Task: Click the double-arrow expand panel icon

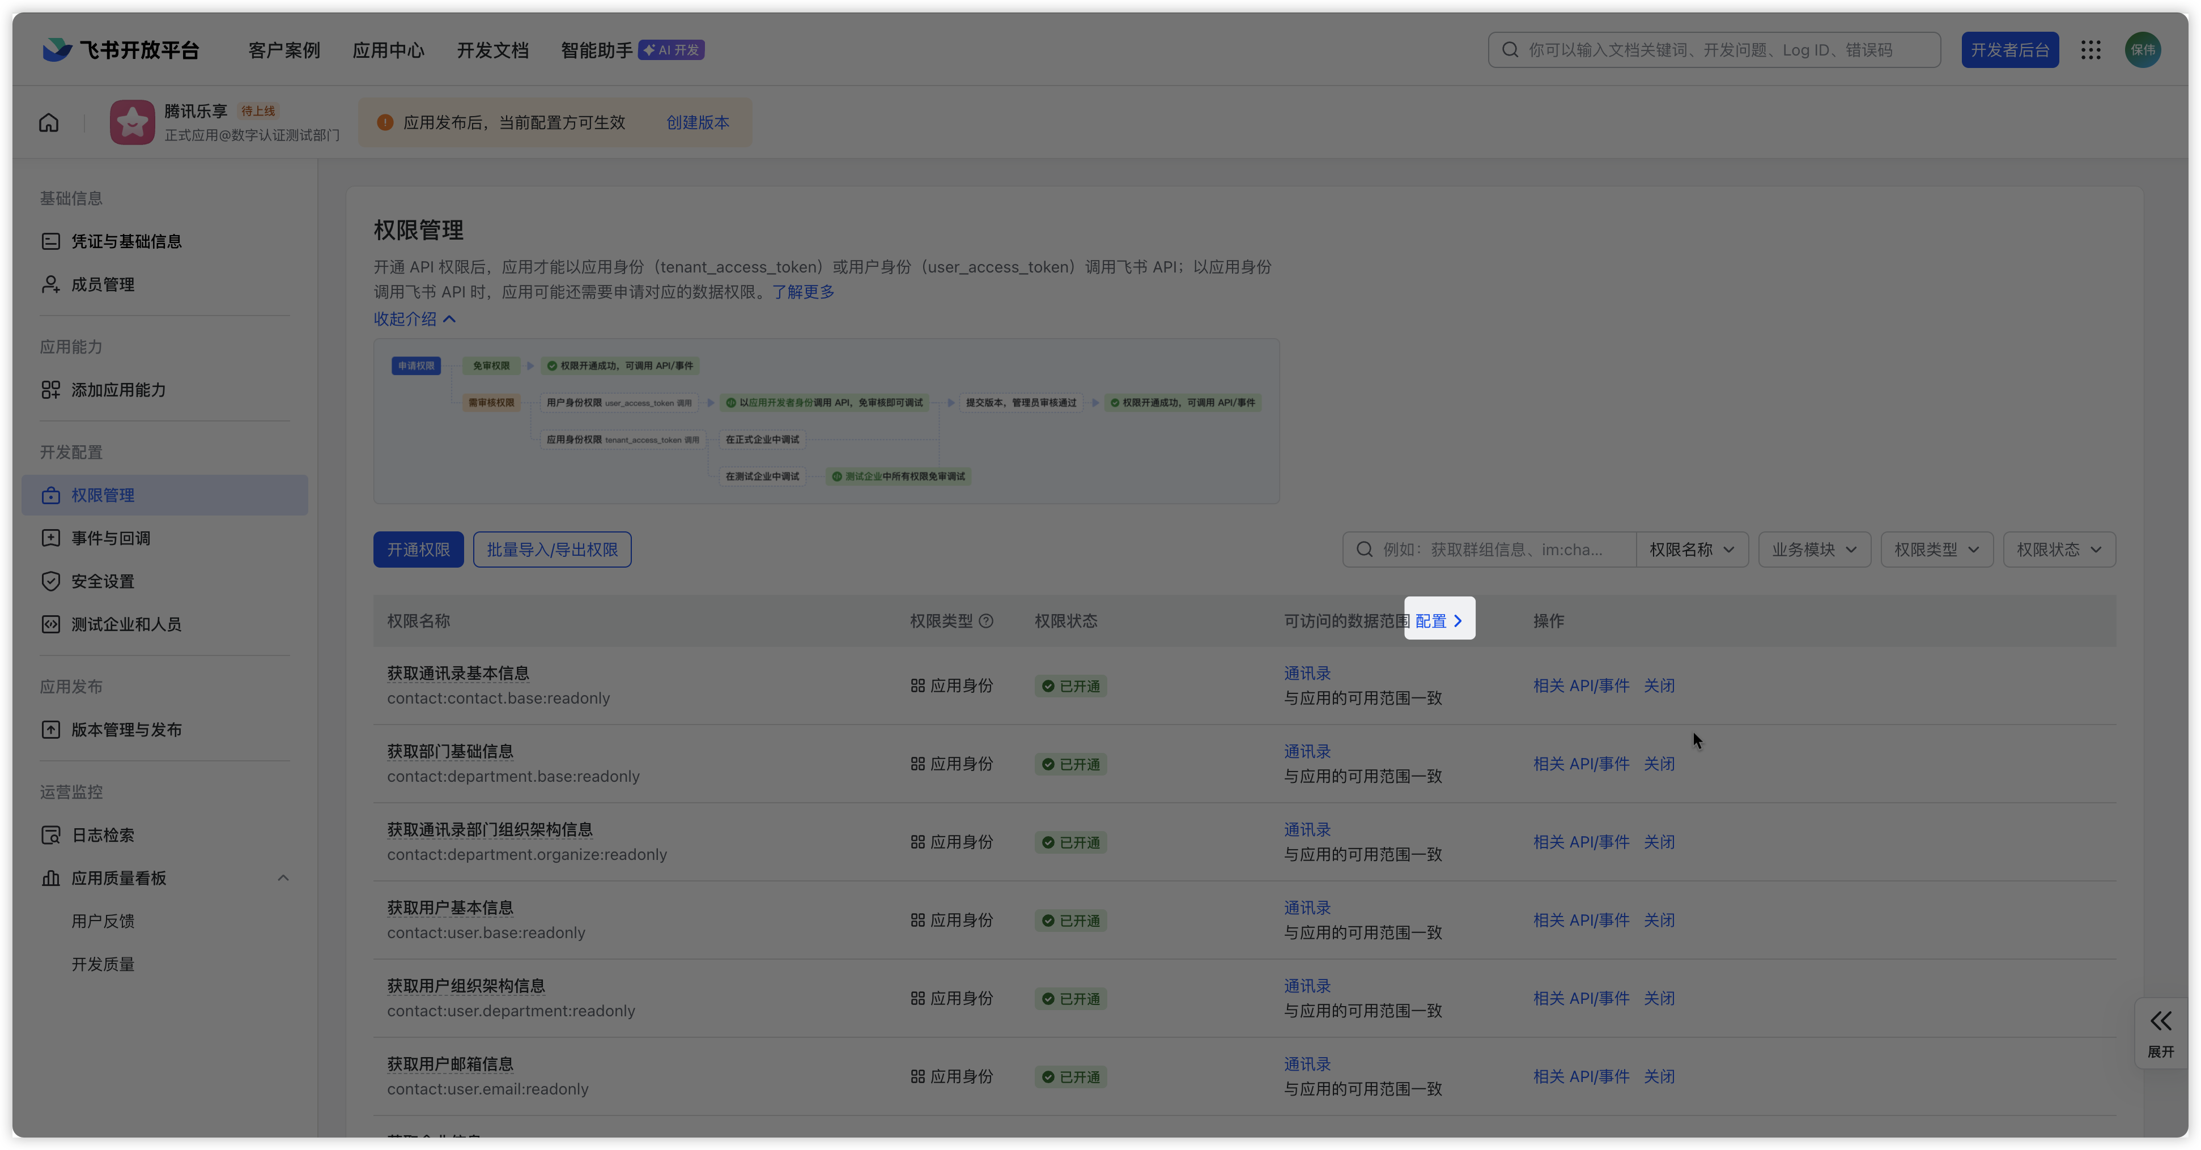Action: (x=2161, y=1021)
